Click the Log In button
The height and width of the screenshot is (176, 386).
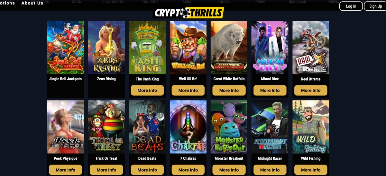tap(351, 6)
